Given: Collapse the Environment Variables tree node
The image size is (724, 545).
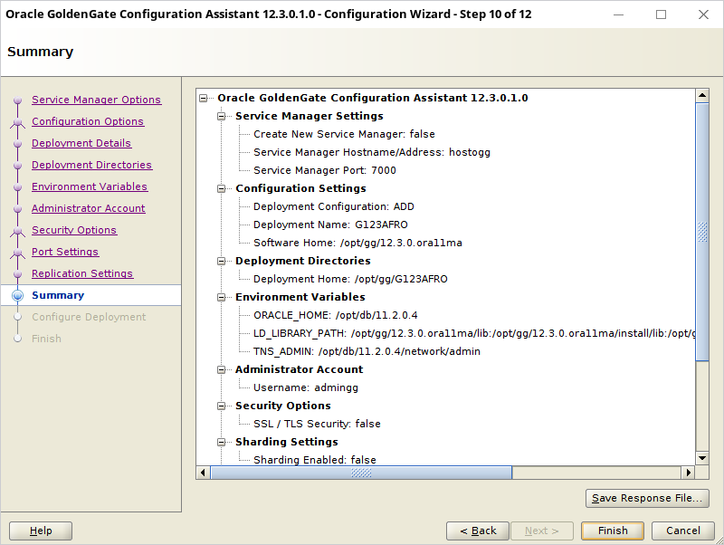Looking at the screenshot, I should click(221, 297).
